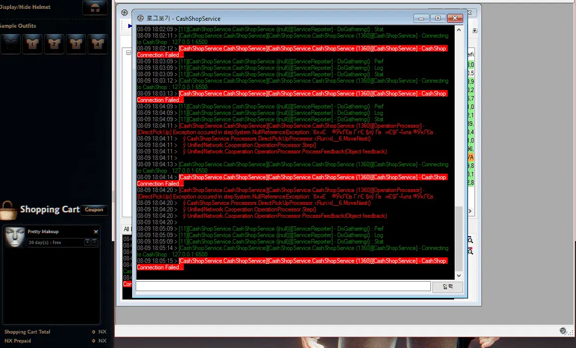Select sample outfit 2
Image resolution: width=576 pixels, height=348 pixels.
54,44
